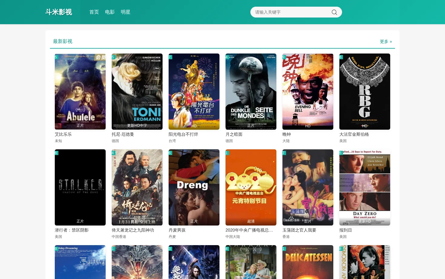Open the 元宵特别节目 orange poster
This screenshot has width=445, height=279.
pos(251,187)
